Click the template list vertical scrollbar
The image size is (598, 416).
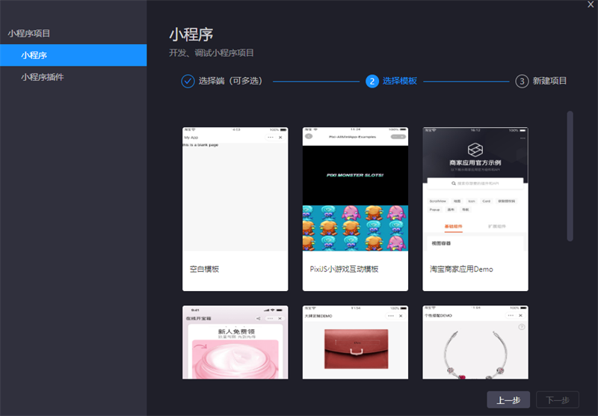[570, 176]
